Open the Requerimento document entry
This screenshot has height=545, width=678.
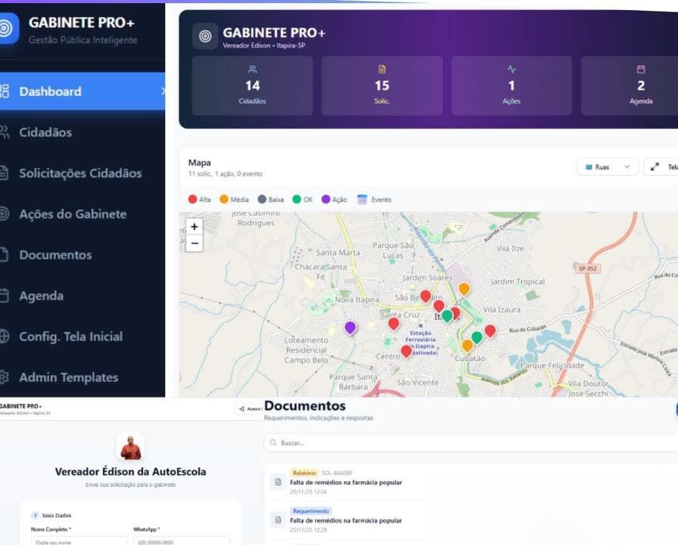(x=345, y=521)
